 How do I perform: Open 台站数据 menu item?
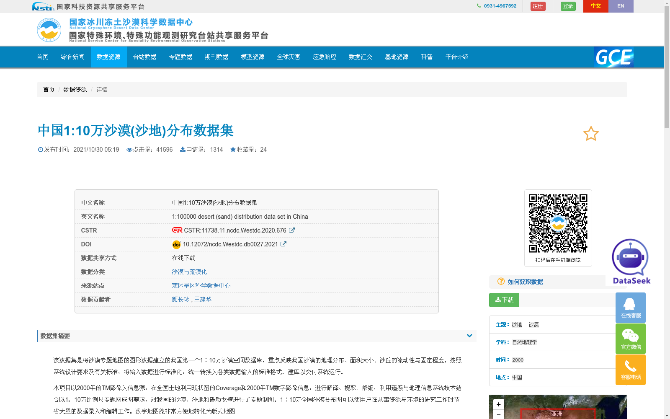(145, 57)
